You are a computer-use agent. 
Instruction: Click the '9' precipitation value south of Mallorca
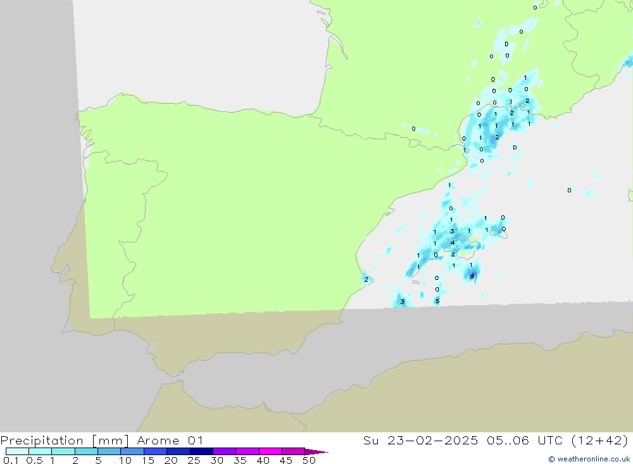(x=472, y=277)
